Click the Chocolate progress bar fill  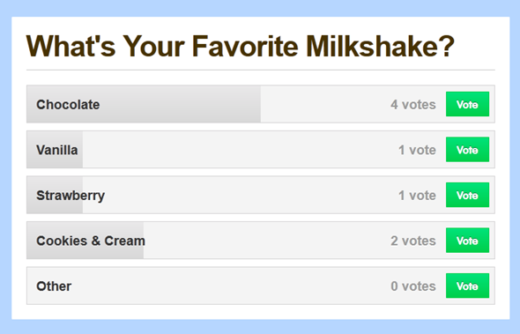tap(144, 104)
